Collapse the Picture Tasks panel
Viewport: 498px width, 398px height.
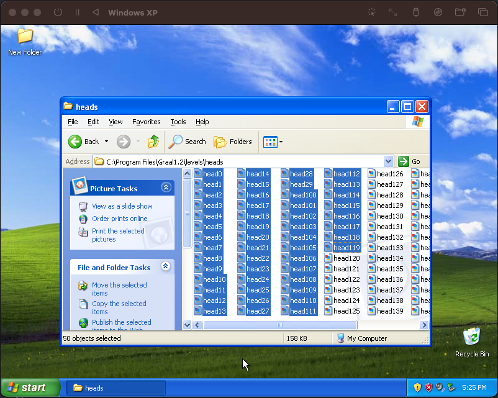(166, 188)
